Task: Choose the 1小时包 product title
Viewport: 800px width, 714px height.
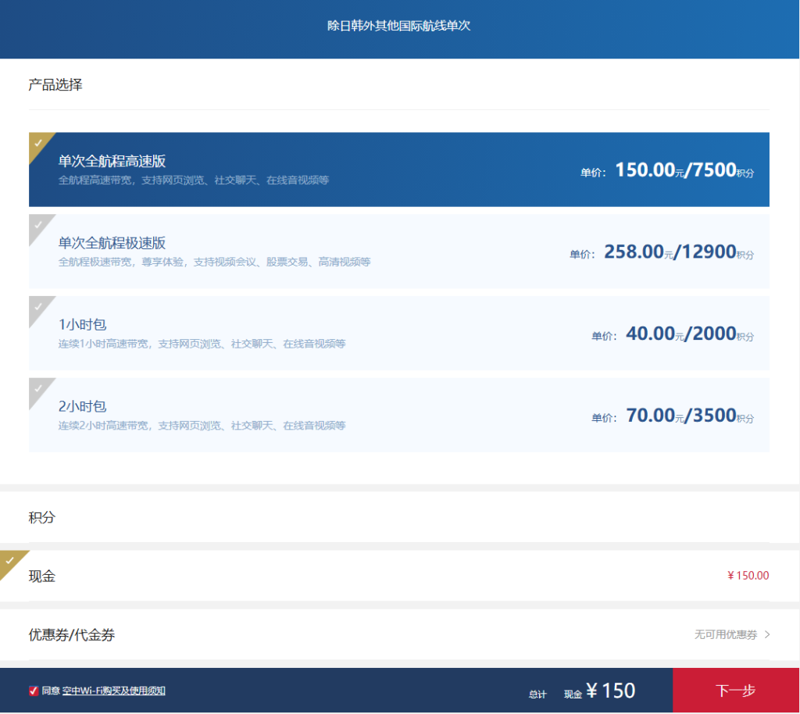Action: click(x=82, y=325)
